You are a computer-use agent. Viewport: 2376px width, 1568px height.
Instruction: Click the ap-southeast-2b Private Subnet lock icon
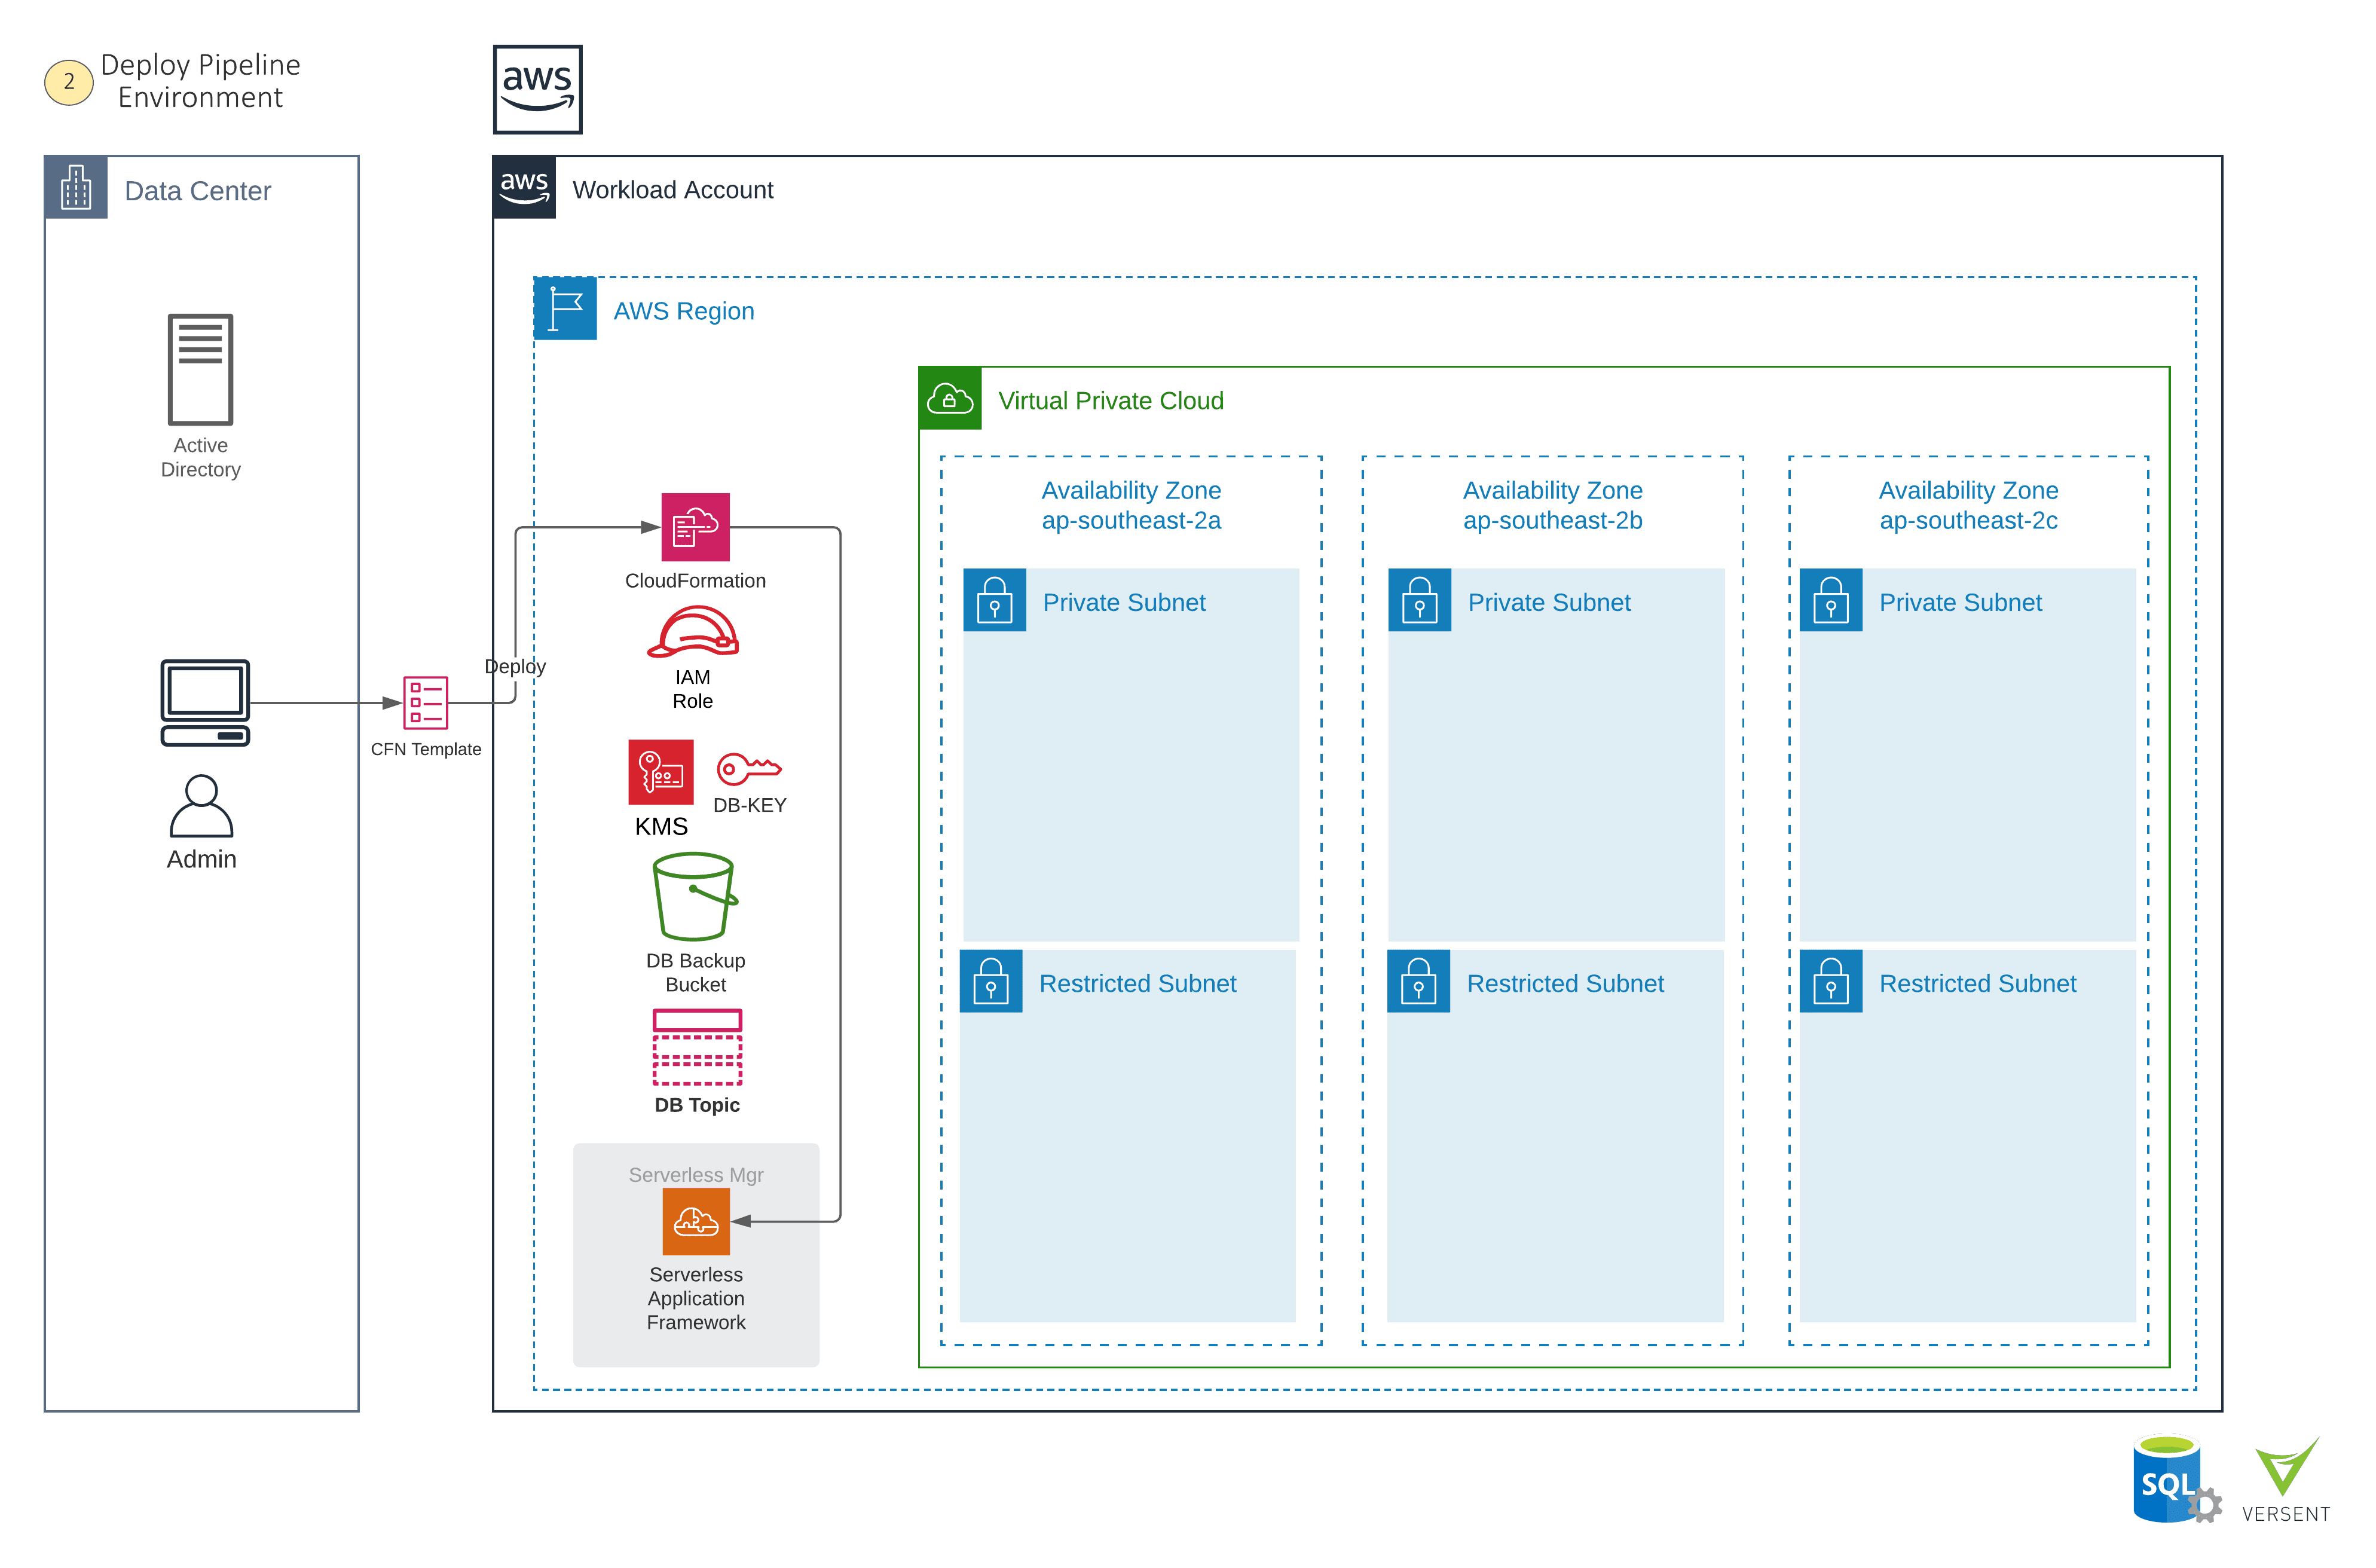pos(1419,600)
